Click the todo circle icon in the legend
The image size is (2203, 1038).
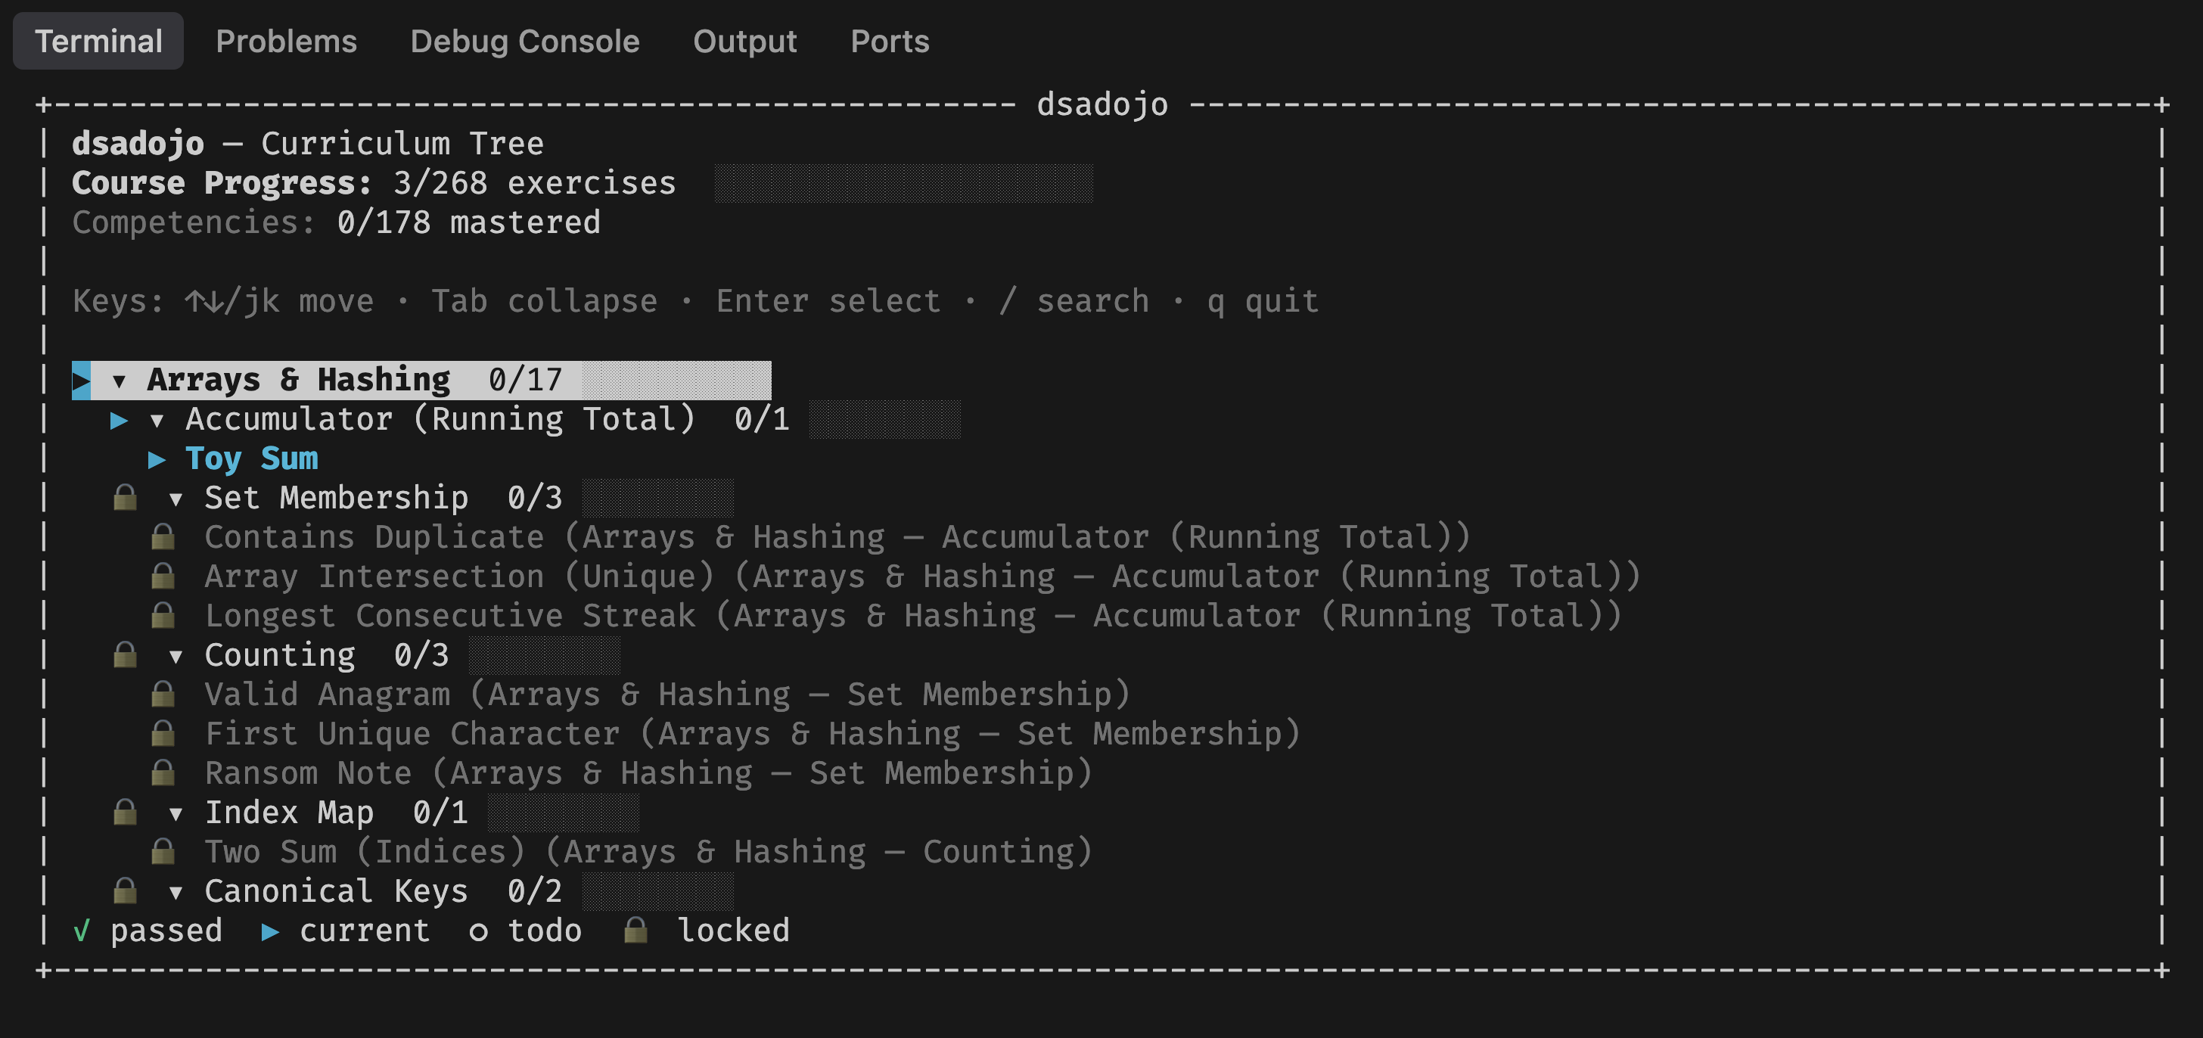tap(478, 932)
